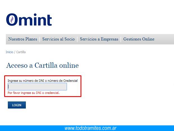The width and height of the screenshot is (174, 131).
Task: Click the 'Ingrese su número de DNI' label
Action: (x=42, y=81)
